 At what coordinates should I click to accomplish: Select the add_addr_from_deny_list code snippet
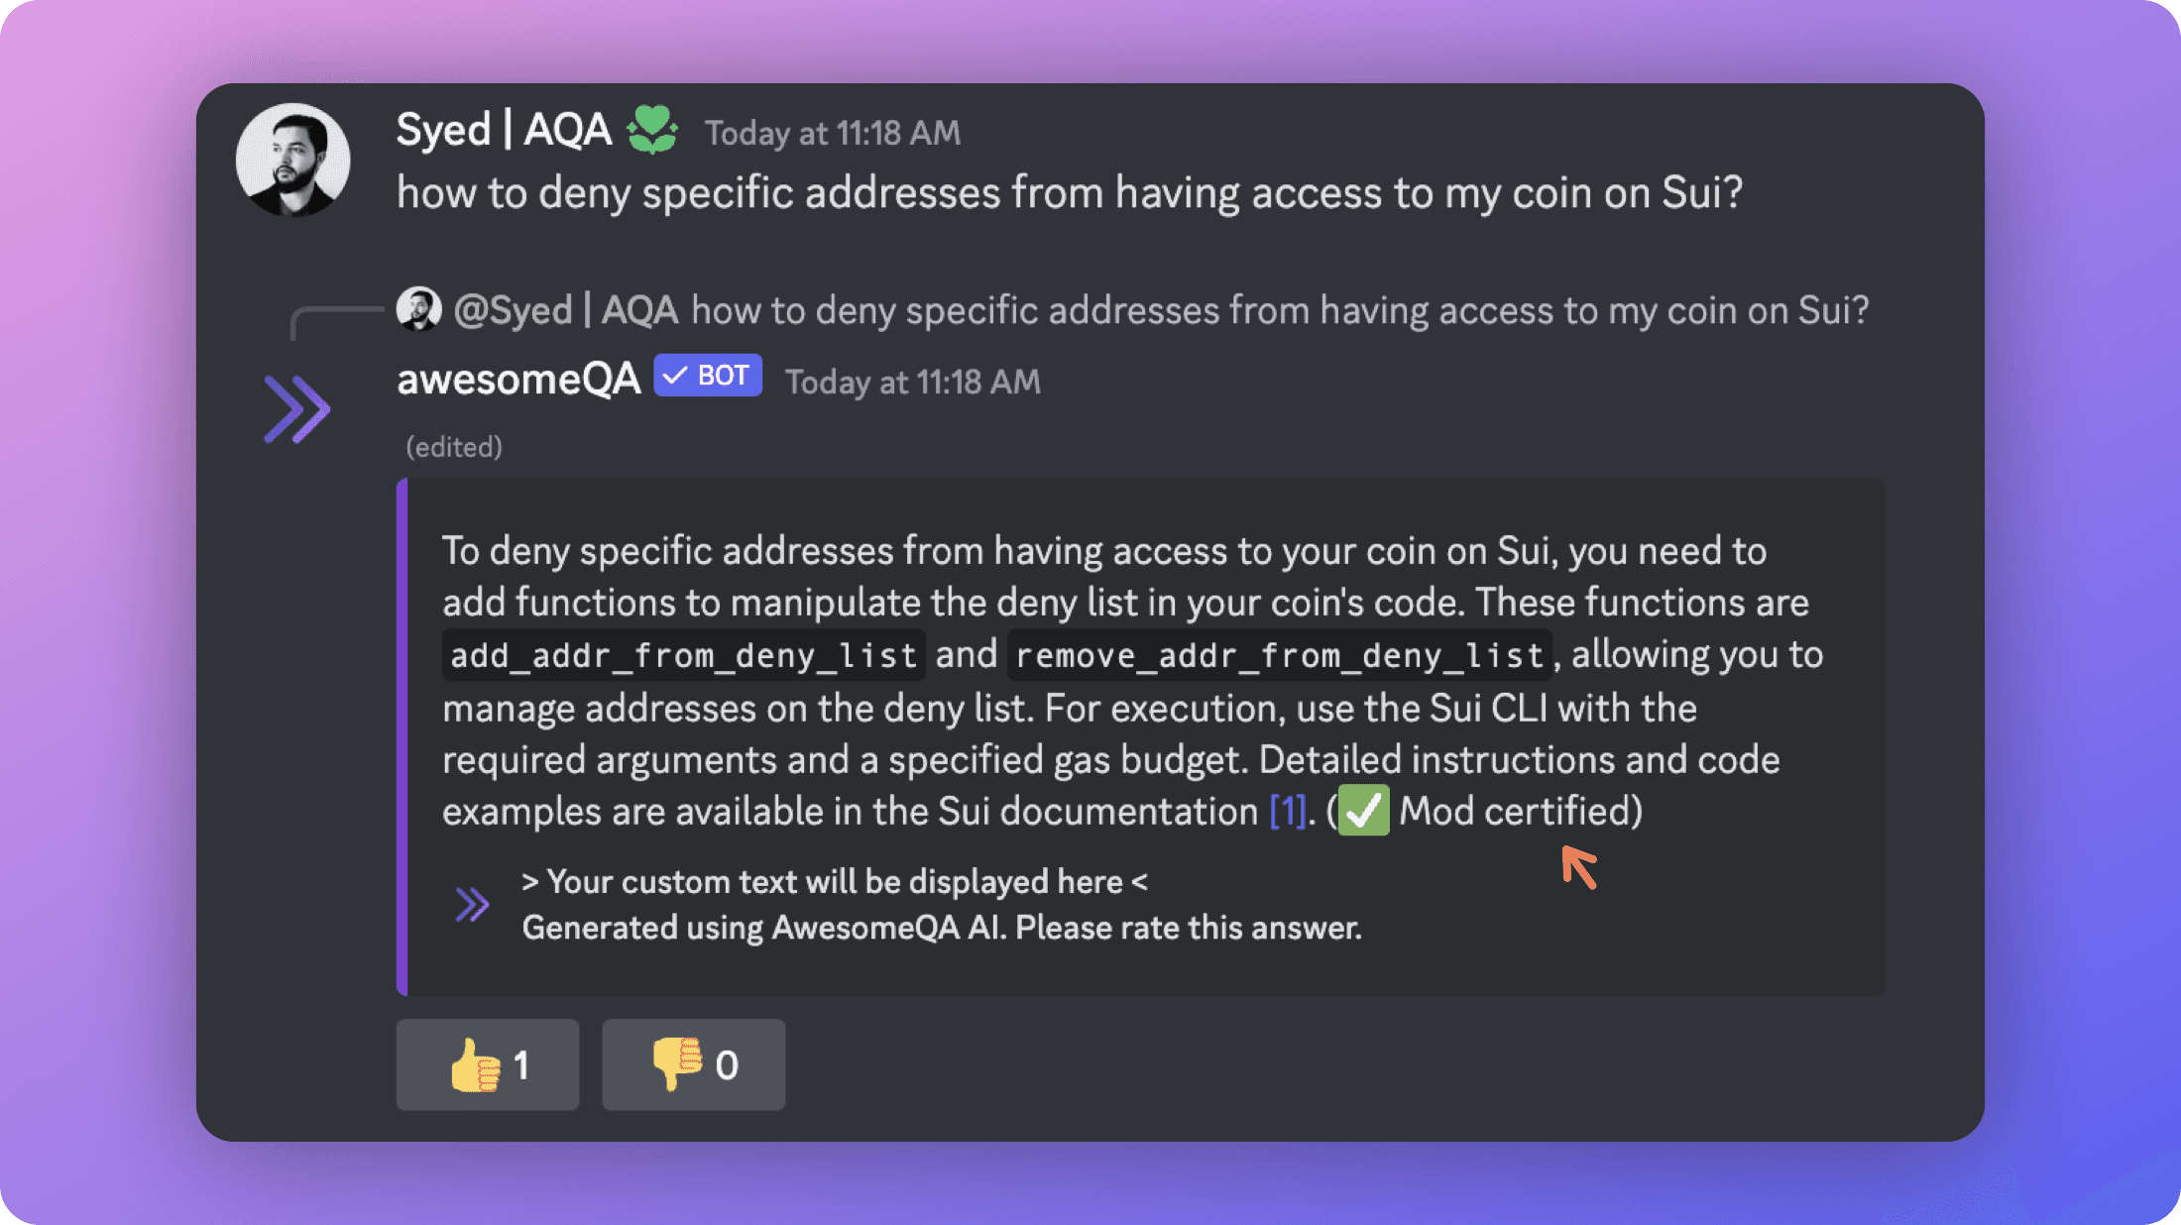tap(682, 654)
